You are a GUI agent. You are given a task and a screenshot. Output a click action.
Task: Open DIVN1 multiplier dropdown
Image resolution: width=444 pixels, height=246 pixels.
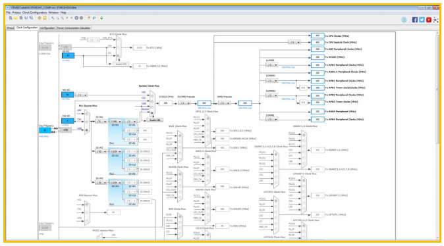point(116,121)
